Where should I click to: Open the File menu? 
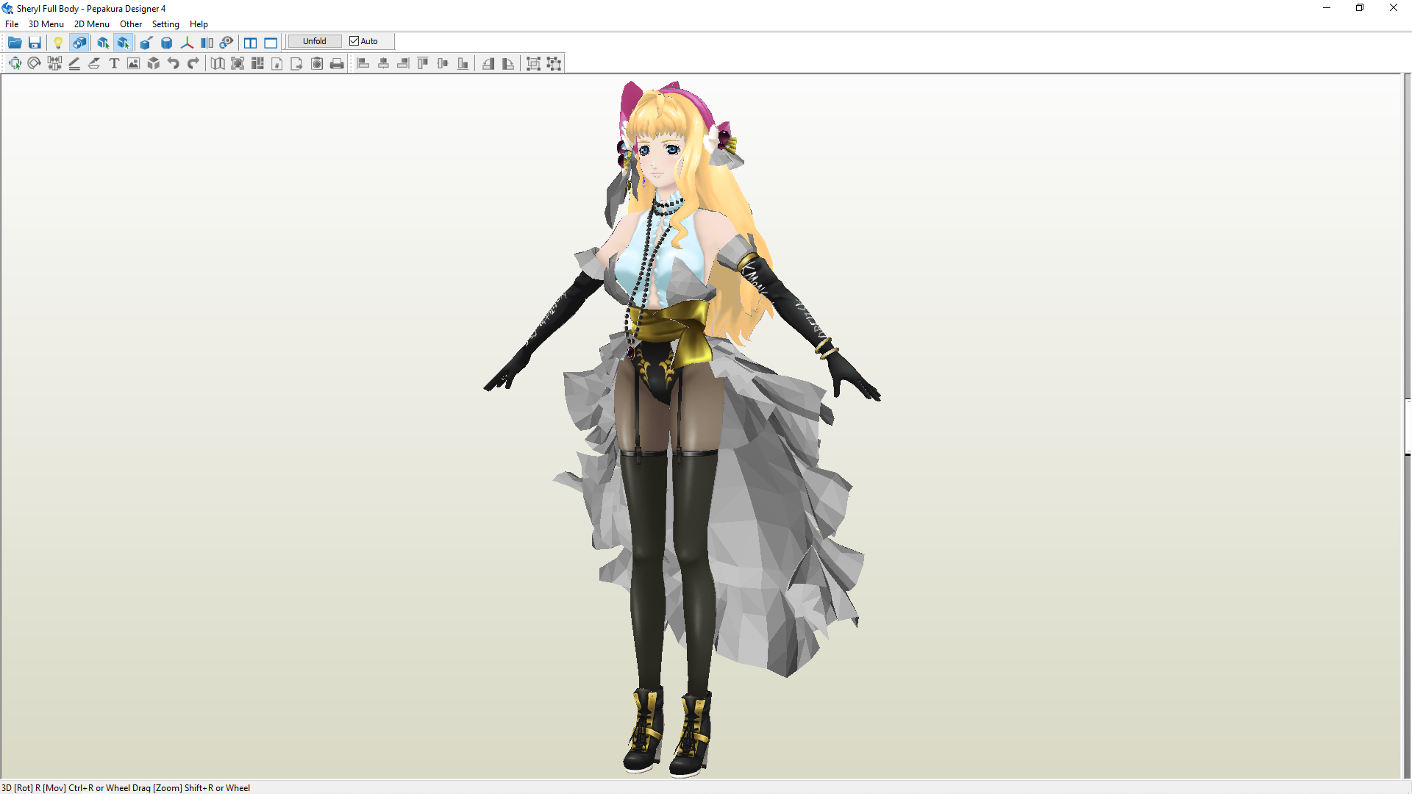tap(12, 24)
